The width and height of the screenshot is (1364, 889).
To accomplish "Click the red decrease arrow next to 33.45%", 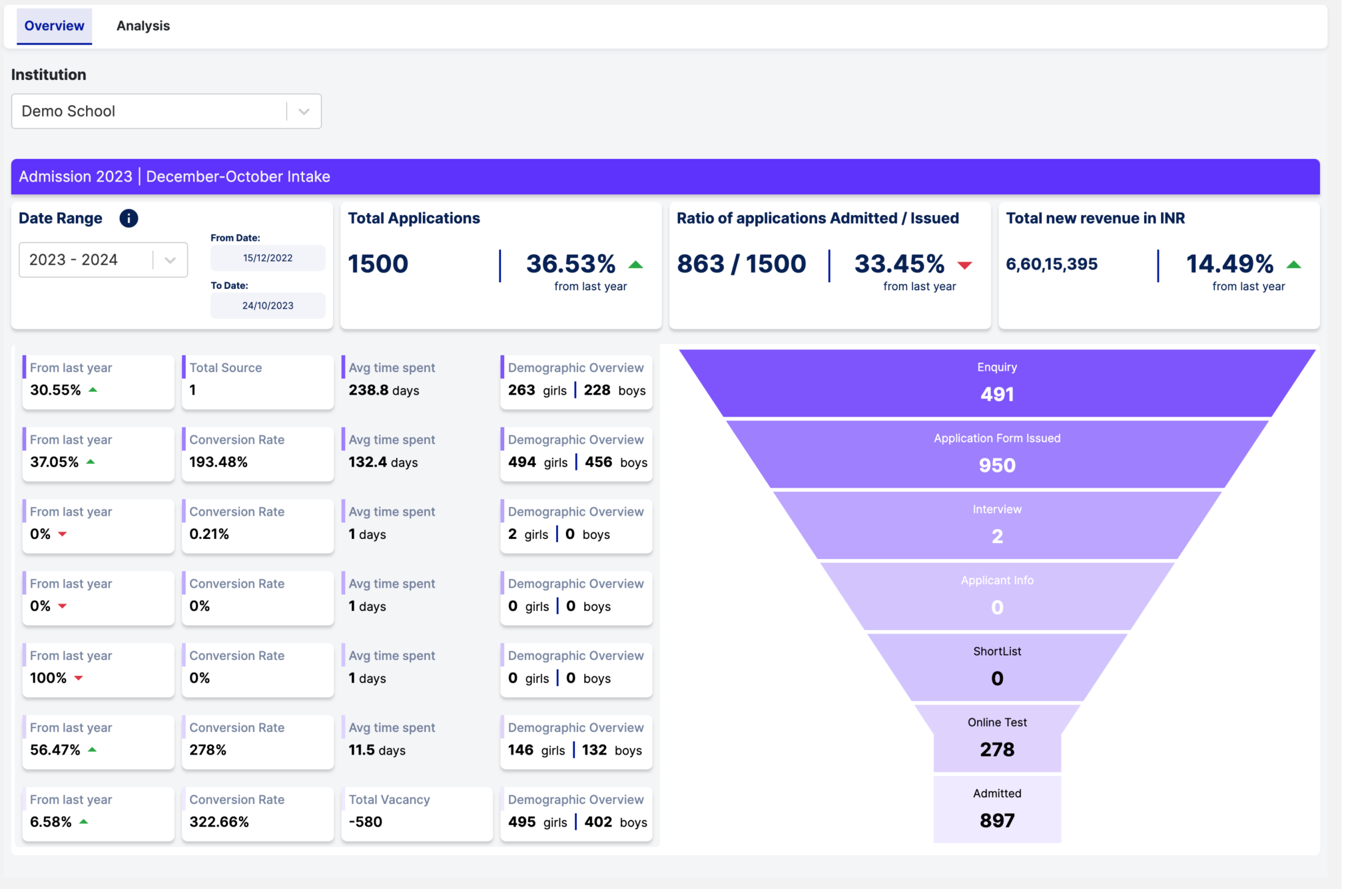I will 965,265.
